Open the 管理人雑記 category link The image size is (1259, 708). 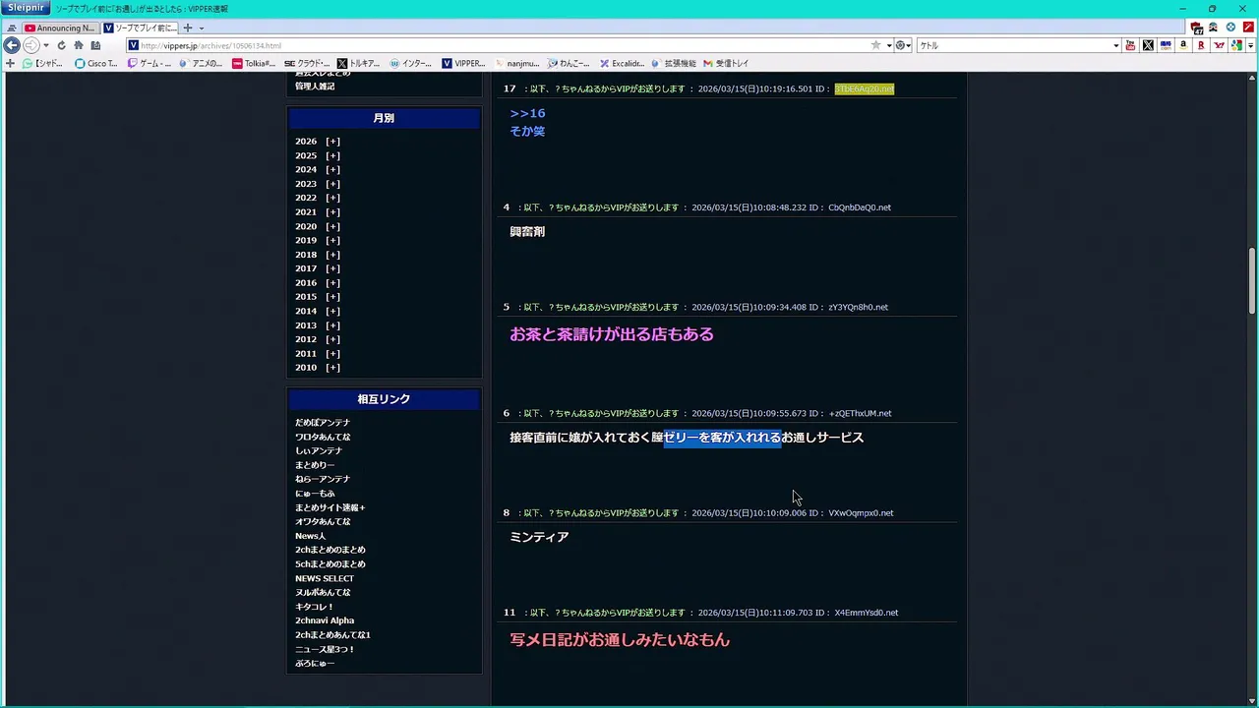(315, 87)
